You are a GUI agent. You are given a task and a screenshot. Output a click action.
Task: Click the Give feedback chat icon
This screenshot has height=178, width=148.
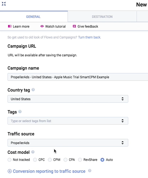[x=74, y=26]
